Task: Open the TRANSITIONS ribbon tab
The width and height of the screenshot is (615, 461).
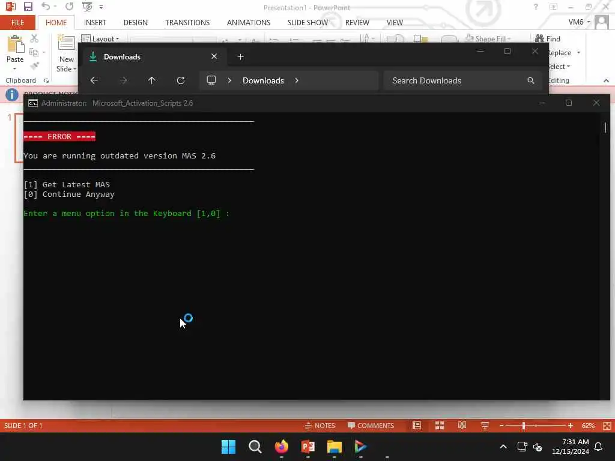Action: click(187, 23)
